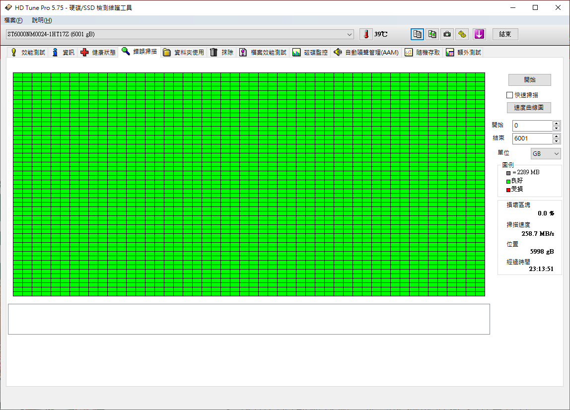Click the 結束 end value input field
This screenshot has width=570, height=410.
(x=532, y=138)
